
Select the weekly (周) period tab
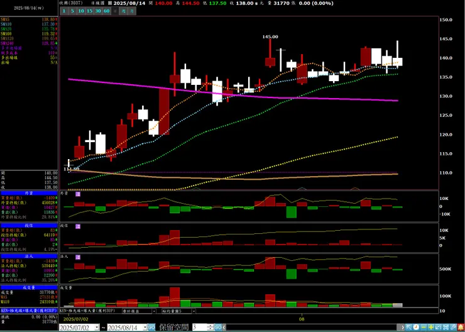(x=124, y=11)
